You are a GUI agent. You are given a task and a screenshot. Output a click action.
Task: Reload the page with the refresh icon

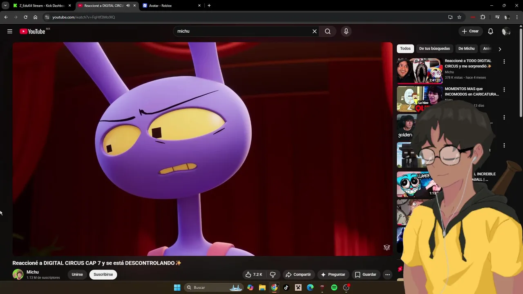pyautogui.click(x=25, y=17)
